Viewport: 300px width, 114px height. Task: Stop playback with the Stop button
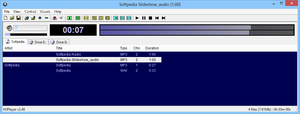(150, 18)
